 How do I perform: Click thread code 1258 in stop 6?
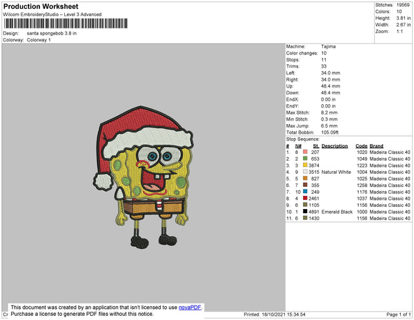point(362,186)
